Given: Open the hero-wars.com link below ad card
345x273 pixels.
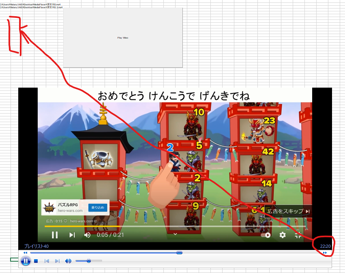Looking at the screenshot, I should 83,221.
